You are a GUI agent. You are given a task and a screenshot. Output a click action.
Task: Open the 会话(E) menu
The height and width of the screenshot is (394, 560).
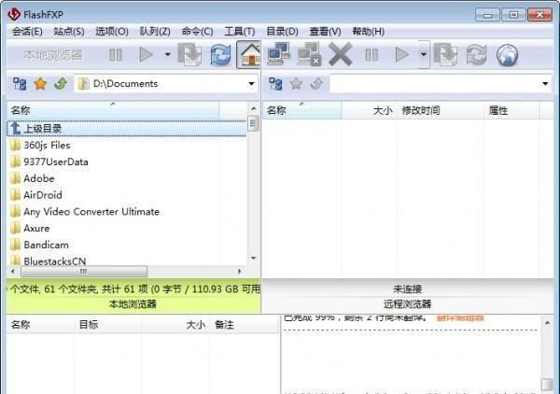click(27, 32)
